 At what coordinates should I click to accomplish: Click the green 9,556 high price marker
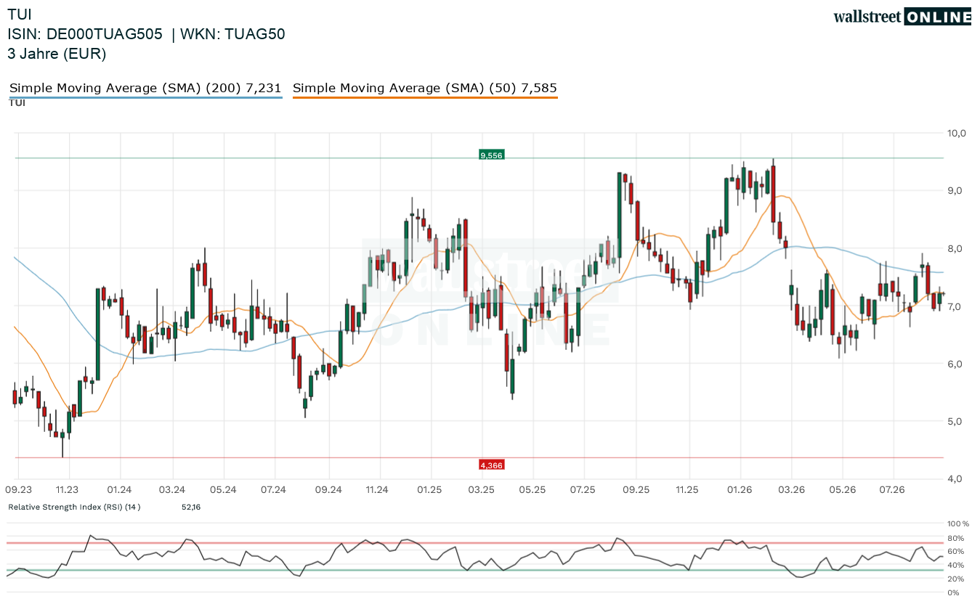point(491,155)
